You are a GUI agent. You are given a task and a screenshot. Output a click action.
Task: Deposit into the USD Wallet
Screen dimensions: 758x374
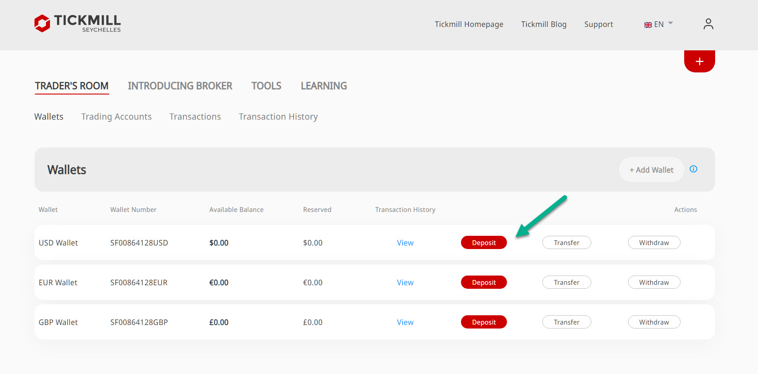484,242
